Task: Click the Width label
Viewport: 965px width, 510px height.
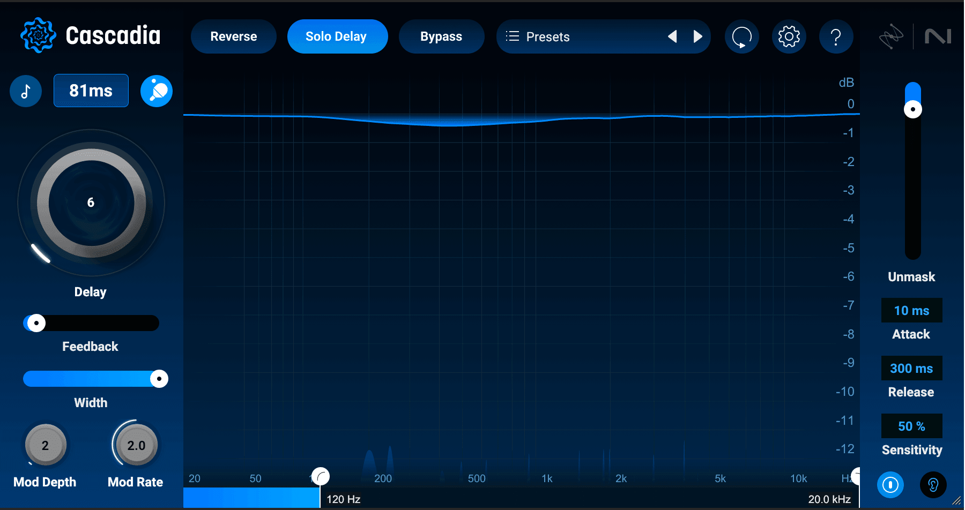Action: pos(91,403)
